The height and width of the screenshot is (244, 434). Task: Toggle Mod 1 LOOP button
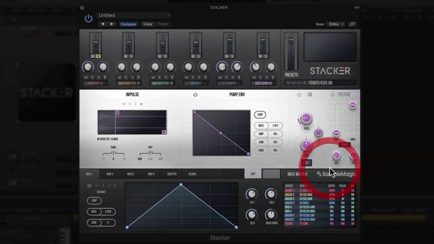[x=94, y=200]
